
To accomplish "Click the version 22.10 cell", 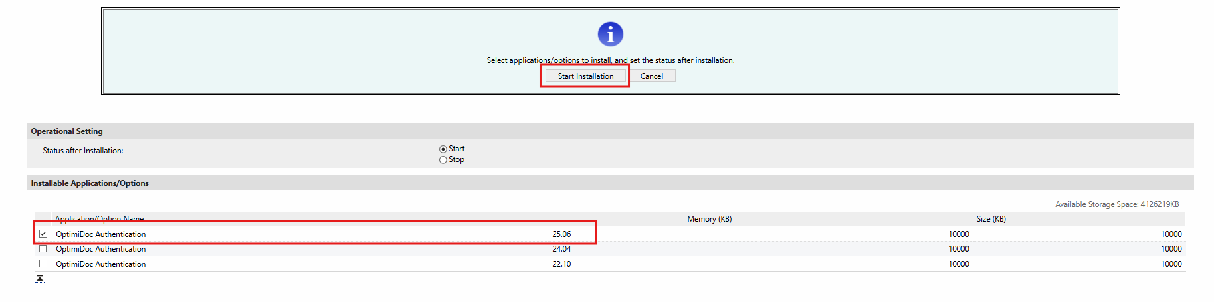I will tap(561, 264).
